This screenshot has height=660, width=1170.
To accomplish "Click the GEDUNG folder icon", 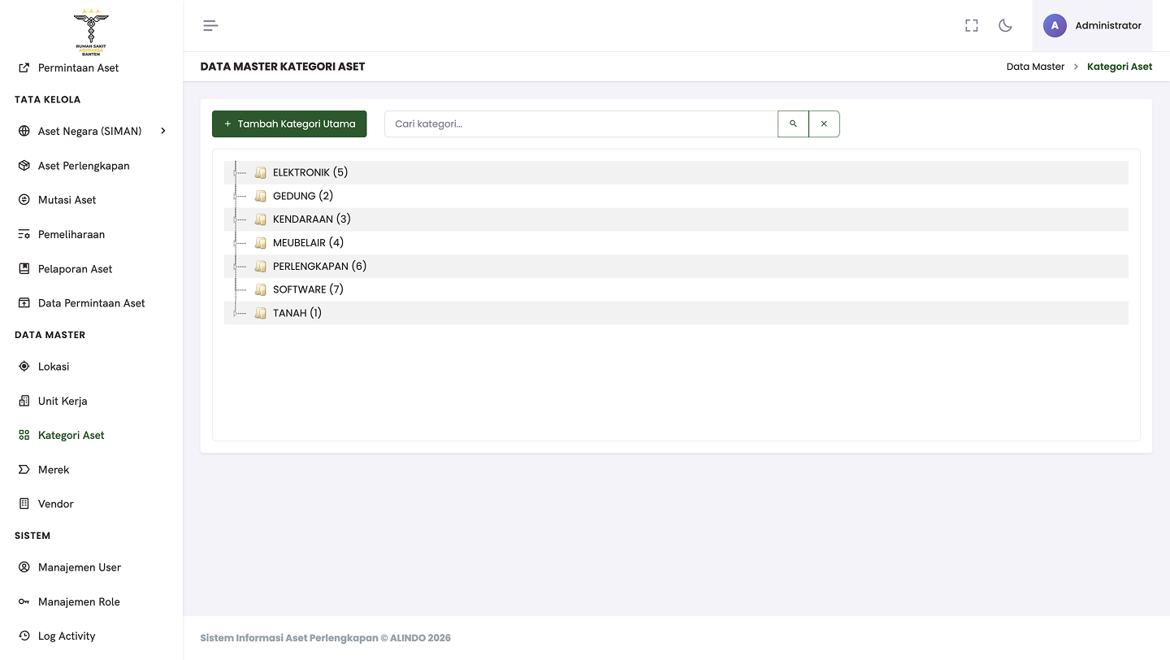I will coord(261,196).
